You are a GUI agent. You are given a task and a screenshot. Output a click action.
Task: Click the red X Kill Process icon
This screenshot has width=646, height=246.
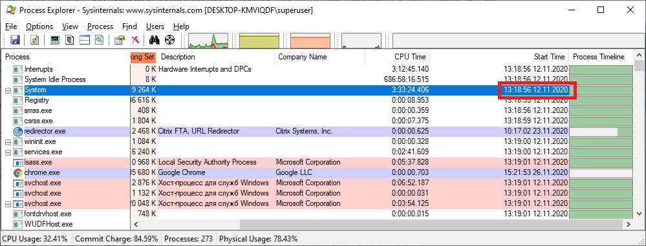coord(135,40)
